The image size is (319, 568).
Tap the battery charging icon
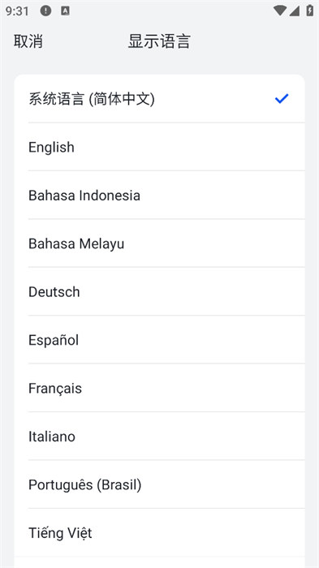[x=309, y=11]
